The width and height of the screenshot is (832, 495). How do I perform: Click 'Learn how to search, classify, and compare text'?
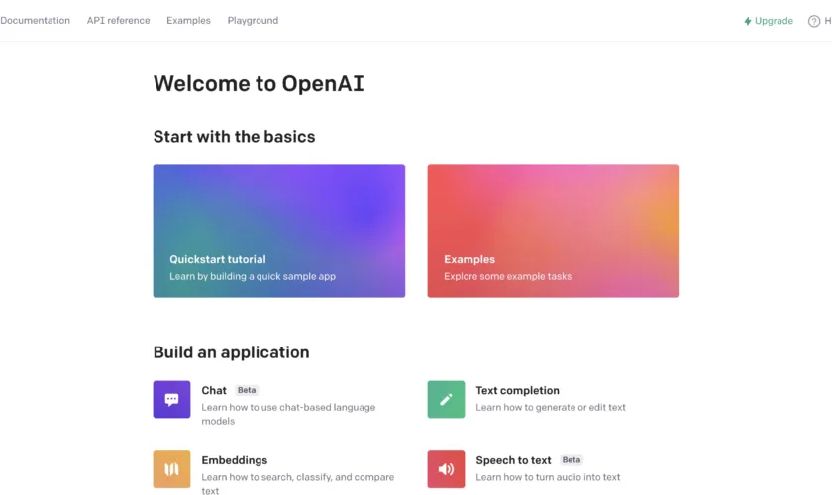298,484
